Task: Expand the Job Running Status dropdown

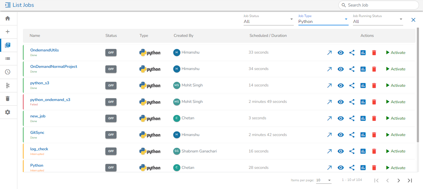Action: [x=378, y=21]
